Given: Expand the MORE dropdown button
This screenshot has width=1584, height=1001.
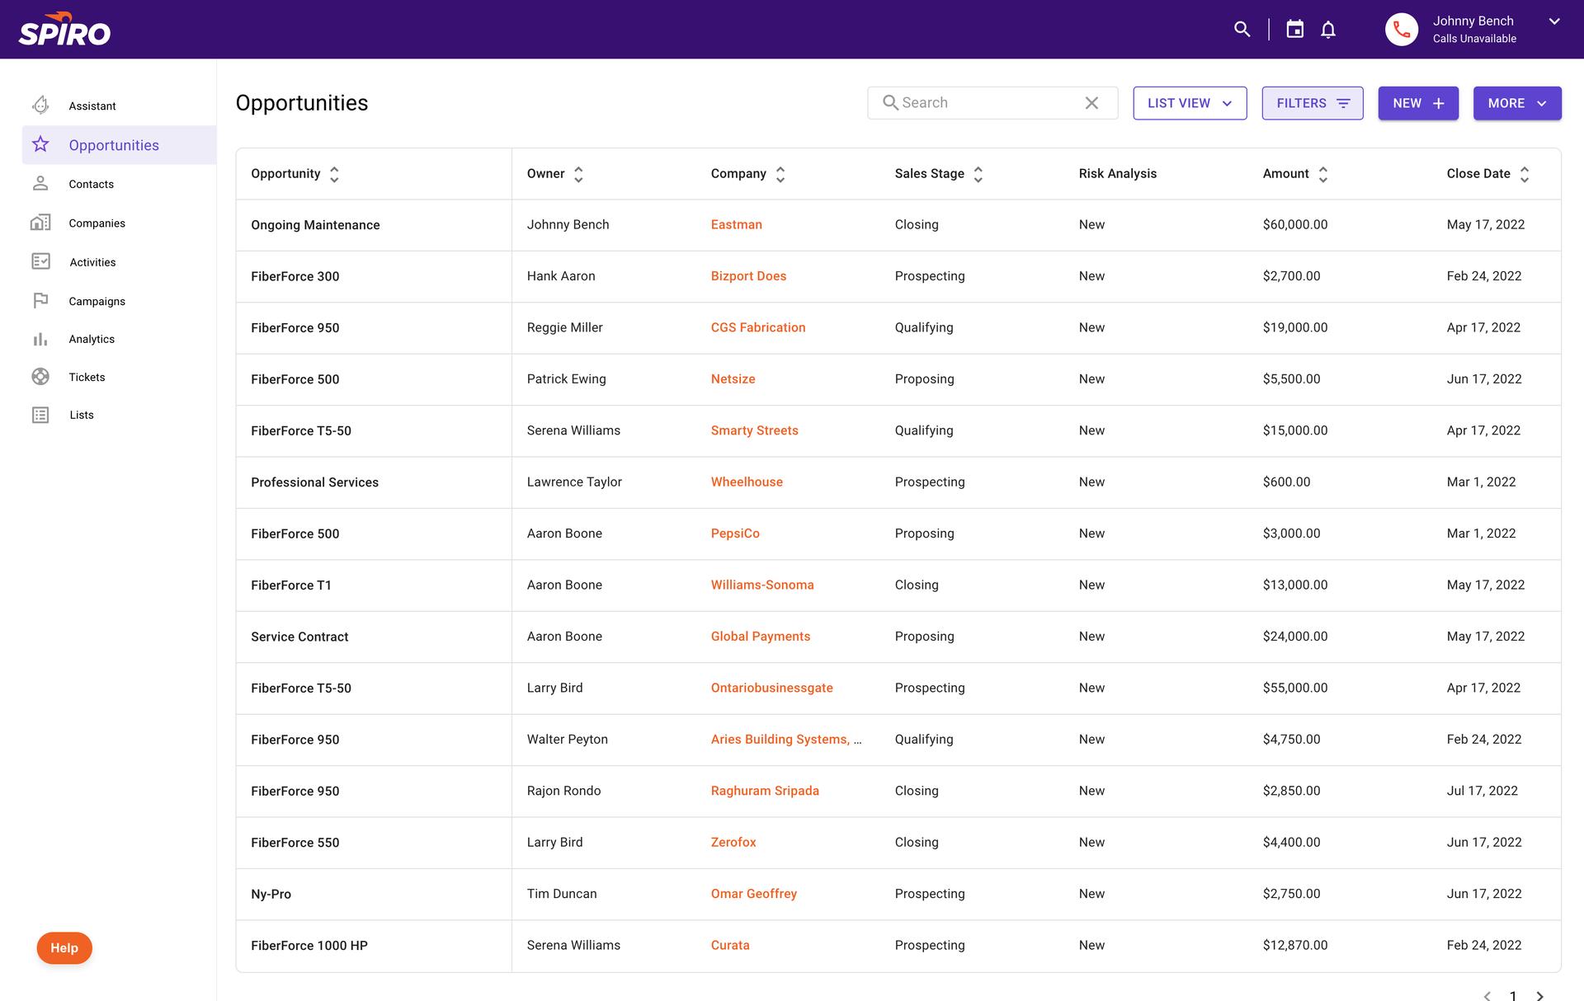Looking at the screenshot, I should click(1516, 103).
